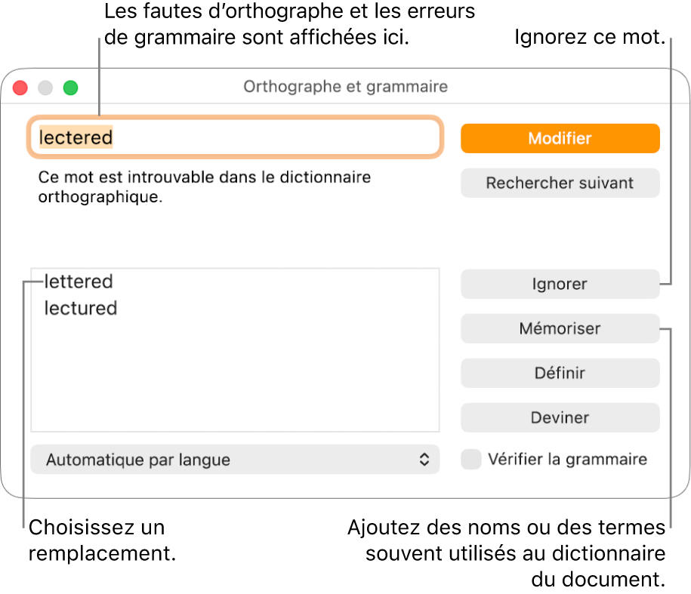Screen dimensions: 691x594
Task: Click the Deviner button
Action: tap(560, 417)
